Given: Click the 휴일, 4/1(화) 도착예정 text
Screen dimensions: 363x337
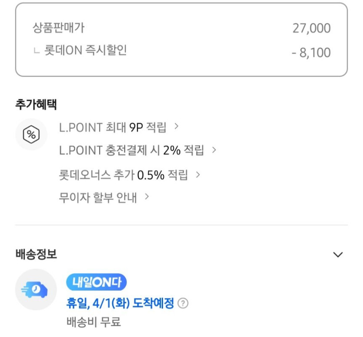Looking at the screenshot, I should coord(120,303).
